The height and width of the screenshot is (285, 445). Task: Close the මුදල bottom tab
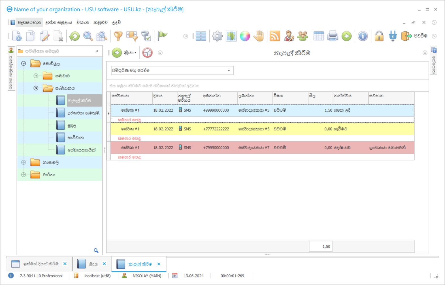click(x=104, y=264)
